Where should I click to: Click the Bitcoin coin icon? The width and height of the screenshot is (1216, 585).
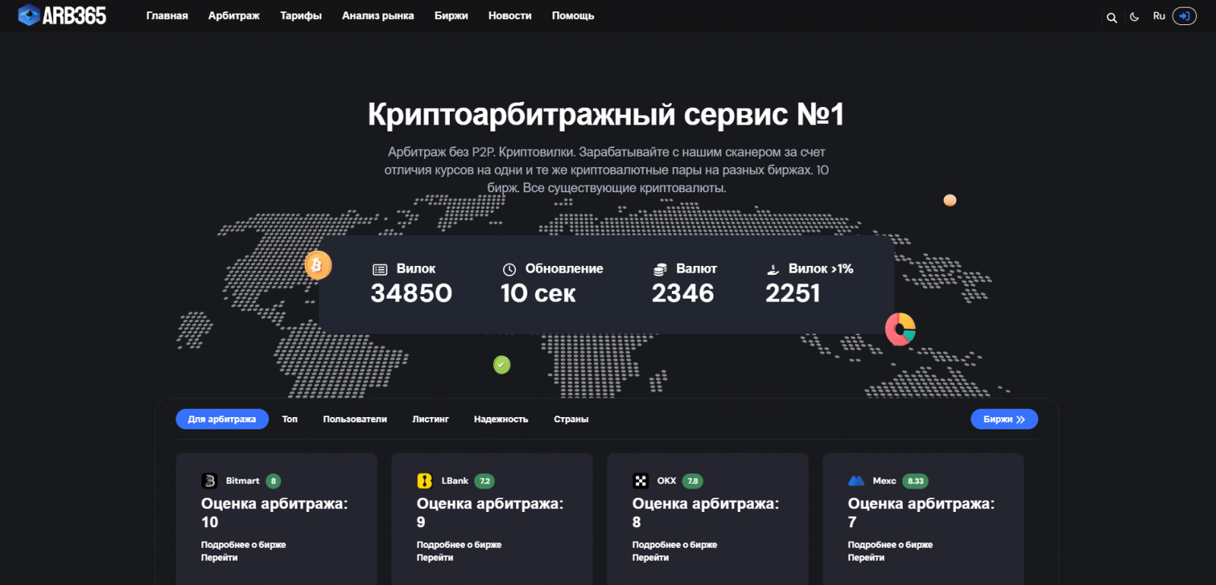click(318, 265)
